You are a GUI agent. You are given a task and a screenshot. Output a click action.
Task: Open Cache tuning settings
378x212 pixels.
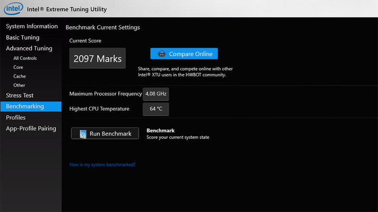(20, 76)
